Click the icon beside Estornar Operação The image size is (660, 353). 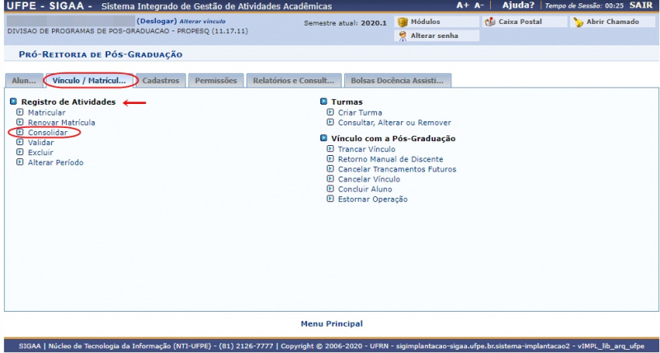coord(331,199)
